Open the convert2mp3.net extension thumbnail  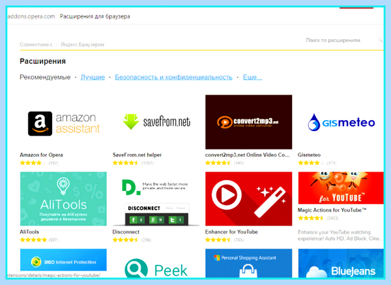pos(249,122)
